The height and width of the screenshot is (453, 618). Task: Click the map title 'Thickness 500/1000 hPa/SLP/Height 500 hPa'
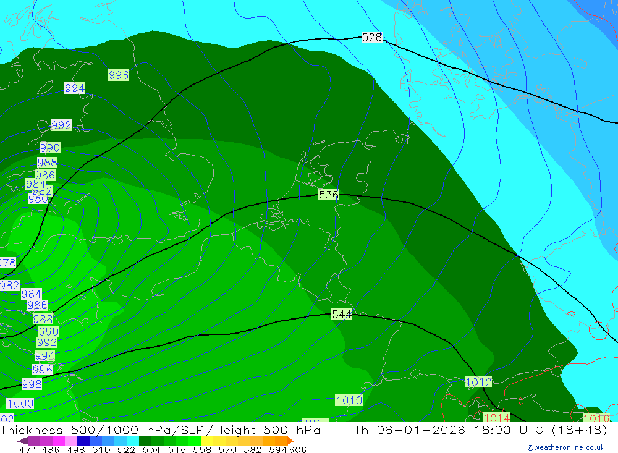tap(161, 430)
